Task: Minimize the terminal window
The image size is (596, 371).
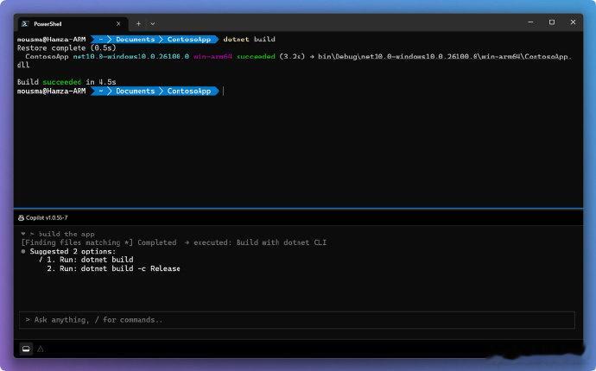Action: pyautogui.click(x=530, y=22)
